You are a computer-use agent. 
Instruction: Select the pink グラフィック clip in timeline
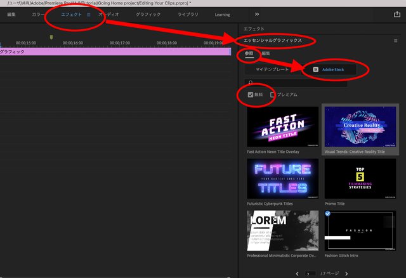click(115, 51)
